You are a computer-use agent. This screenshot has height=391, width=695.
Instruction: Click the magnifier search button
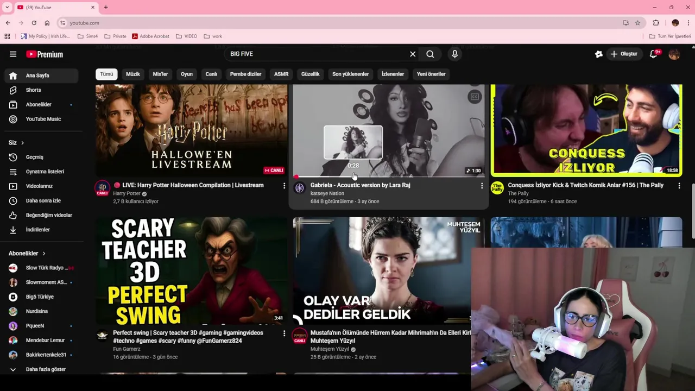[x=430, y=54]
